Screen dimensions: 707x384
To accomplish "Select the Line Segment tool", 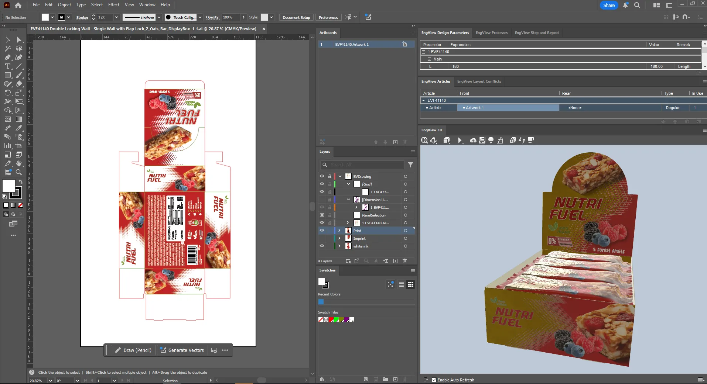I will click(19, 66).
